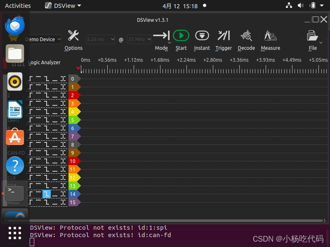Toggle channel 8 visibility
Screen dimensions: 330x247
(x=73, y=144)
